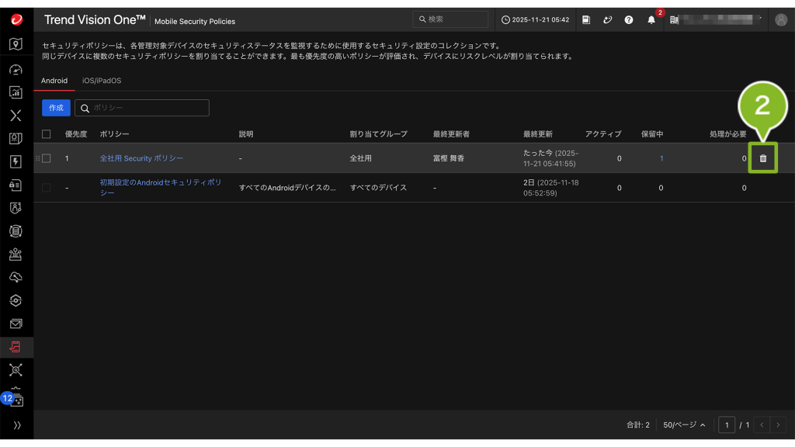Toggle the select-all checkbox in table header
This screenshot has width=795, height=447.
coord(46,134)
